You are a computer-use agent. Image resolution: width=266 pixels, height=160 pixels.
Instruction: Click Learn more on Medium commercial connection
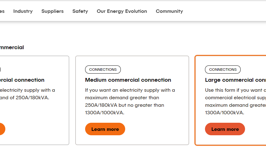(x=105, y=129)
